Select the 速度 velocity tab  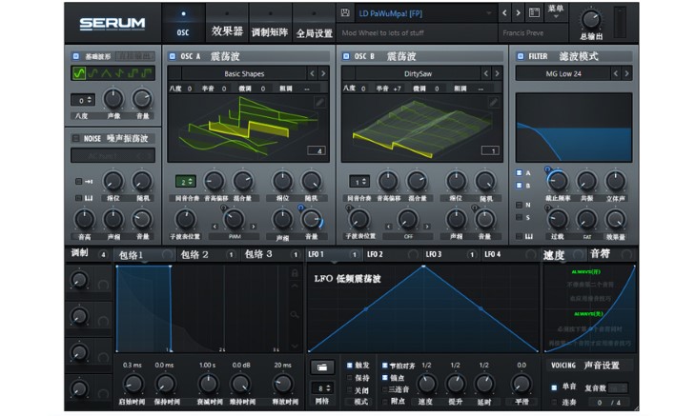[x=563, y=254]
